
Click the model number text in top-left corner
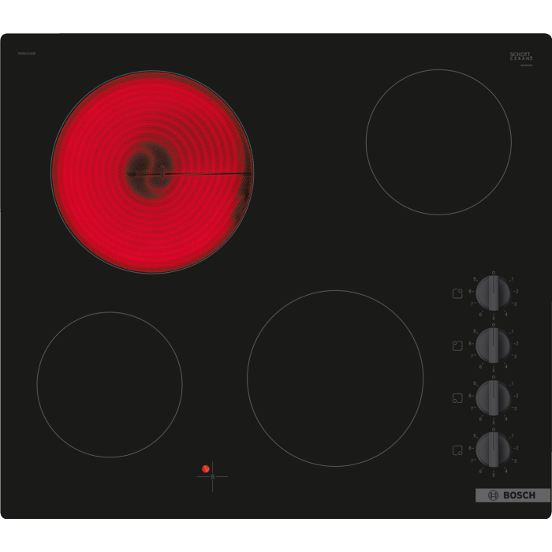[27, 54]
